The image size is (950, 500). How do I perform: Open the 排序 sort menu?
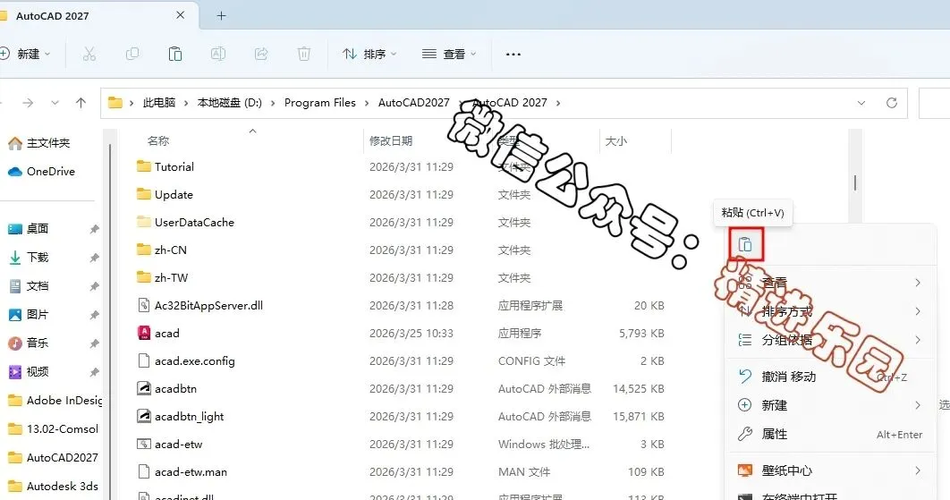[369, 54]
